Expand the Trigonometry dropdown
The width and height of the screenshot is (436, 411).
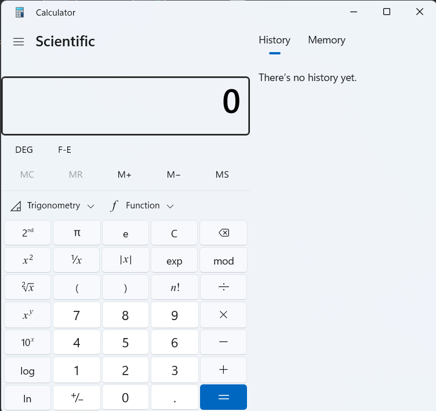pos(53,205)
